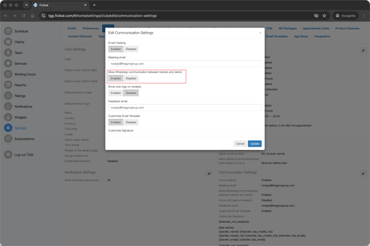
Task: Open the Clients sidebar icon
Action: point(8,42)
